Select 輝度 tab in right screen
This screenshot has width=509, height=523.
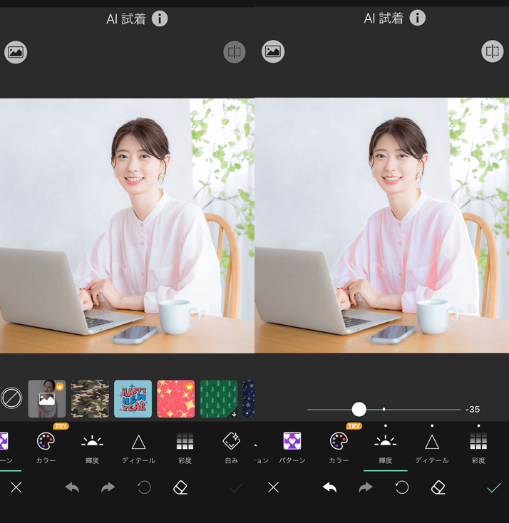pos(385,447)
